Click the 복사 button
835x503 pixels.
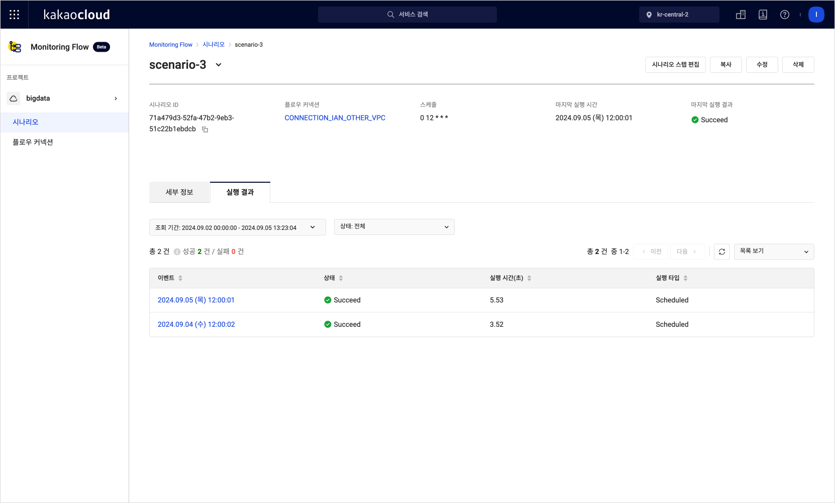pos(726,65)
